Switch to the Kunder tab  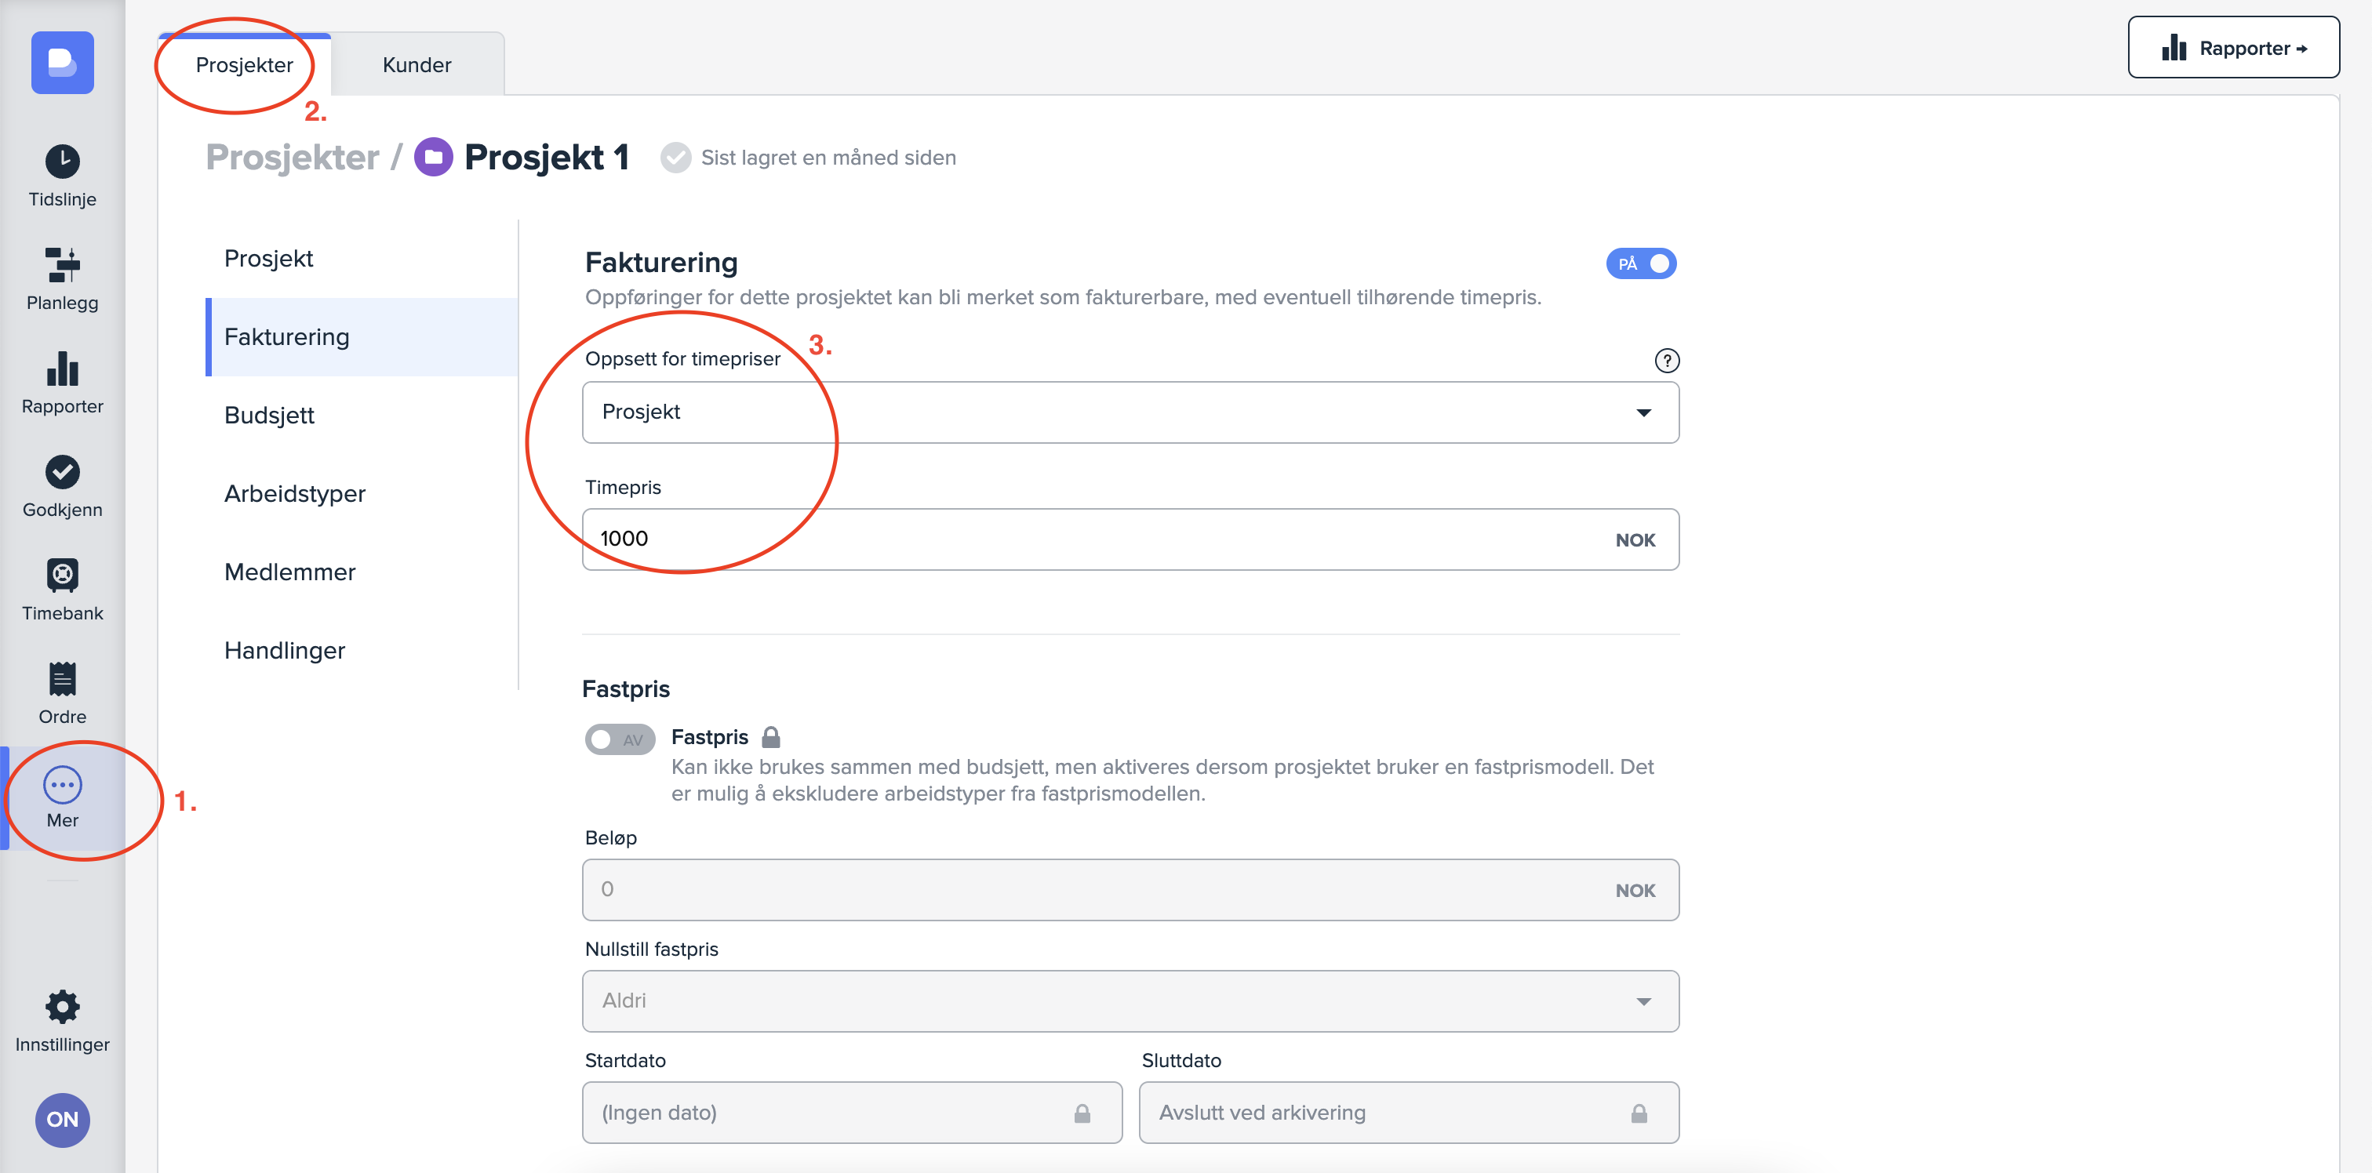(417, 64)
